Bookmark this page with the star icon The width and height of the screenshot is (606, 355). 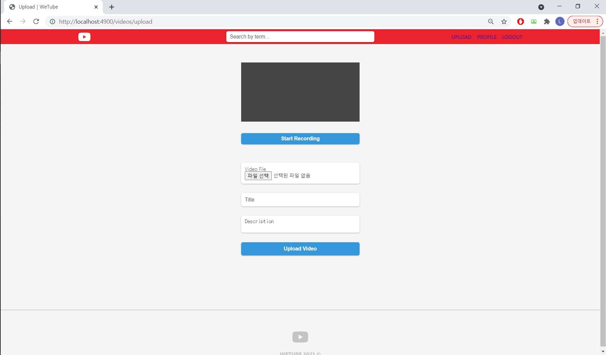[x=504, y=21]
